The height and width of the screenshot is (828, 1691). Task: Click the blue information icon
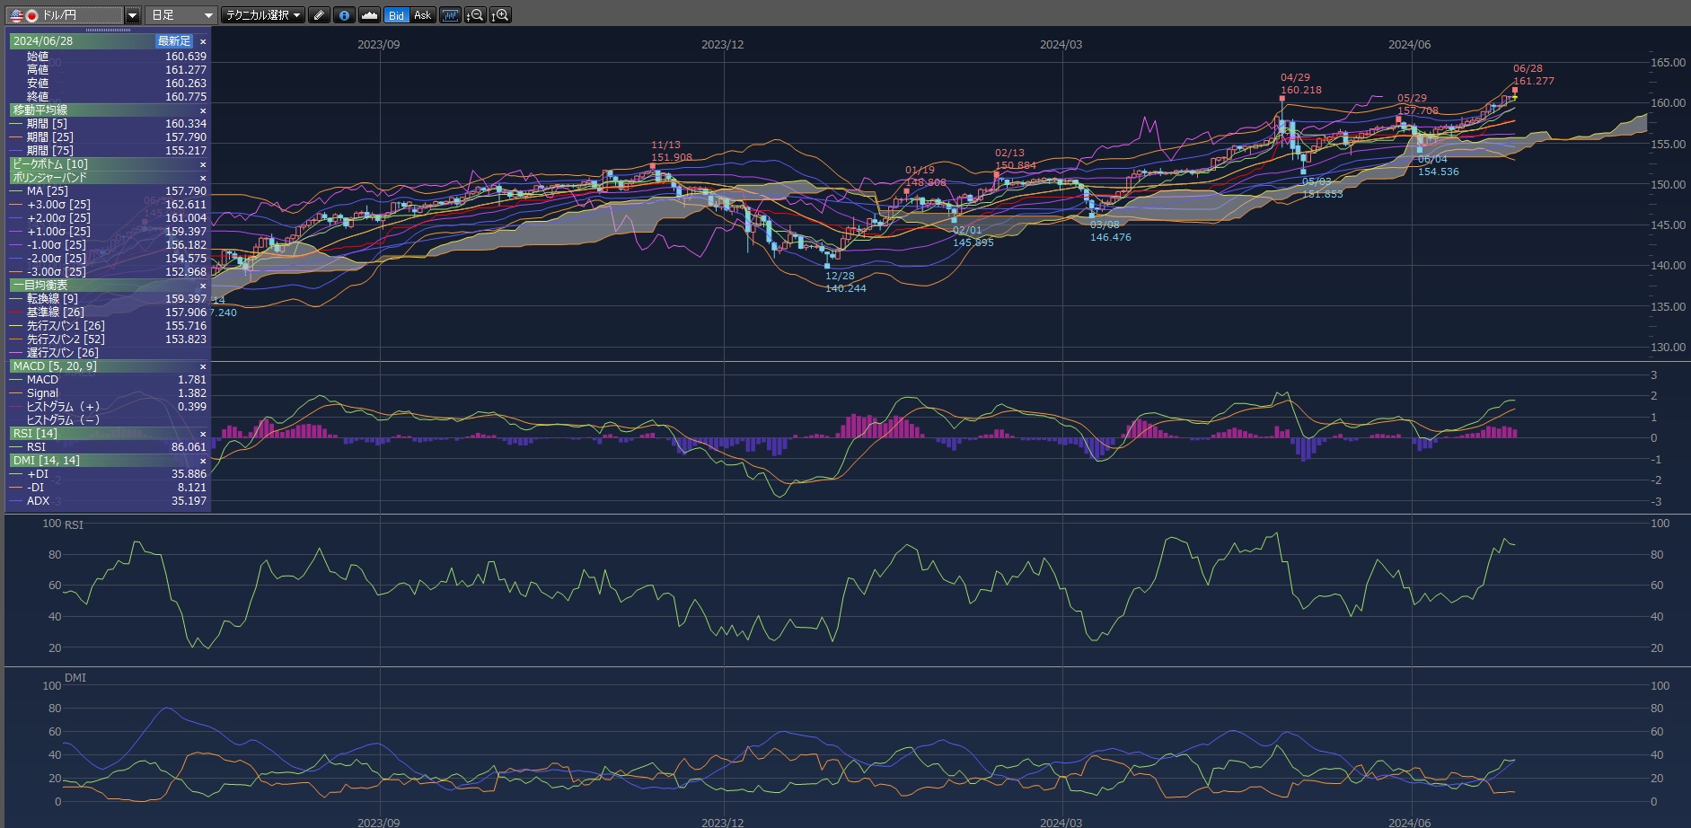click(x=344, y=15)
